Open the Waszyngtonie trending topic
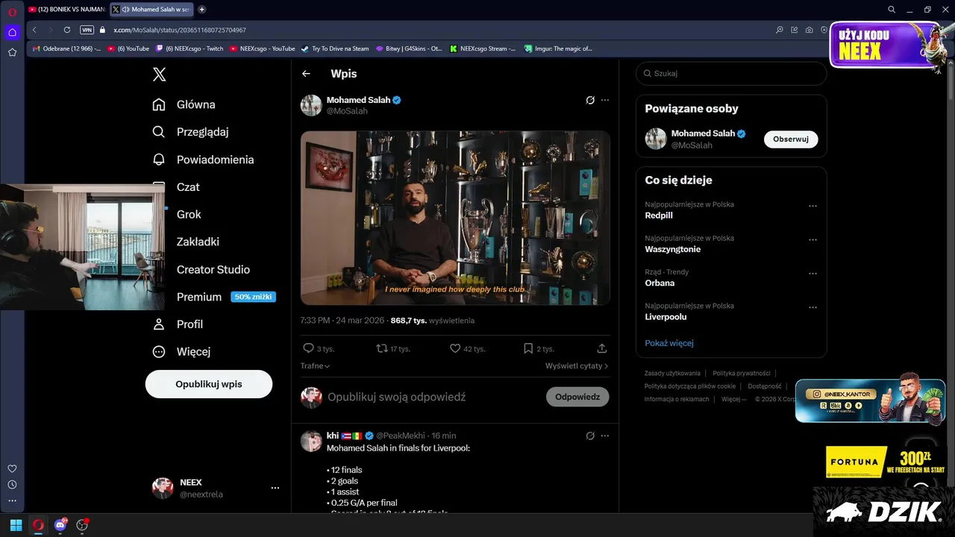Screen dimensions: 955x537 (672, 249)
